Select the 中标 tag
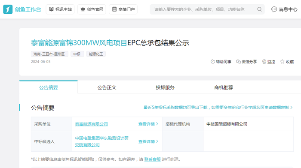301x168 pixels. click(77, 54)
